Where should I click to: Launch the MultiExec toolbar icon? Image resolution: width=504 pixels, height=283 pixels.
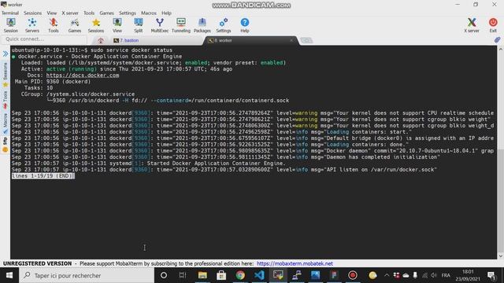(x=160, y=25)
